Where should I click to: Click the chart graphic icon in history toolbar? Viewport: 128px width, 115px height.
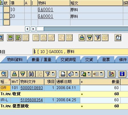(111, 74)
